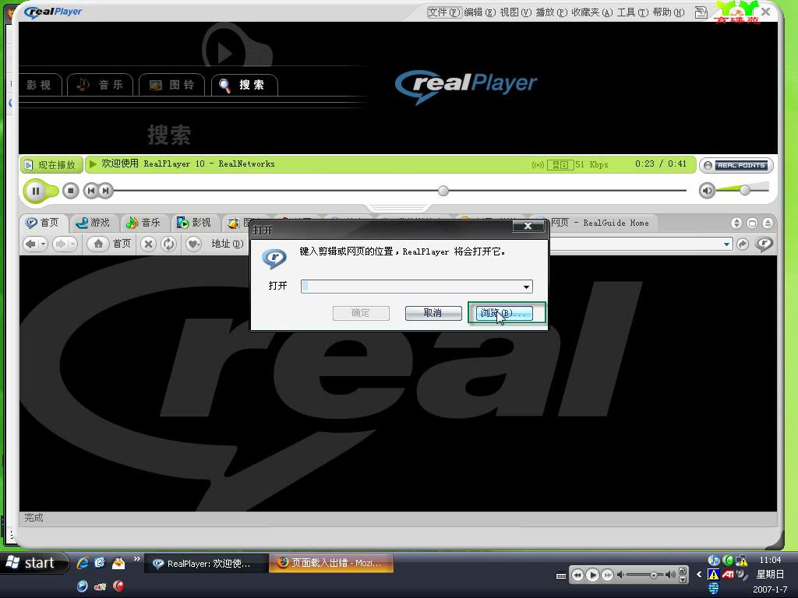
Task: Open the 收藏夹(A) menu
Action: pos(592,12)
